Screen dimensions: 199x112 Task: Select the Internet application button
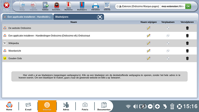pos(47,106)
